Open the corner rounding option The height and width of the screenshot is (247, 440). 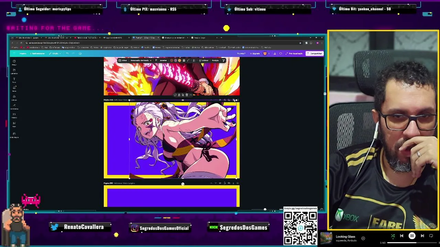[188, 60]
